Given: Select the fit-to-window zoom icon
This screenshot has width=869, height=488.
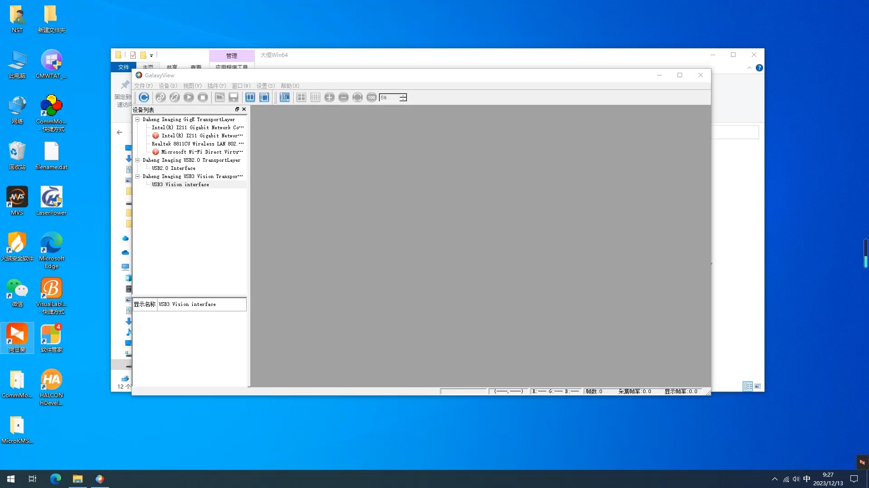Looking at the screenshot, I should (x=358, y=97).
